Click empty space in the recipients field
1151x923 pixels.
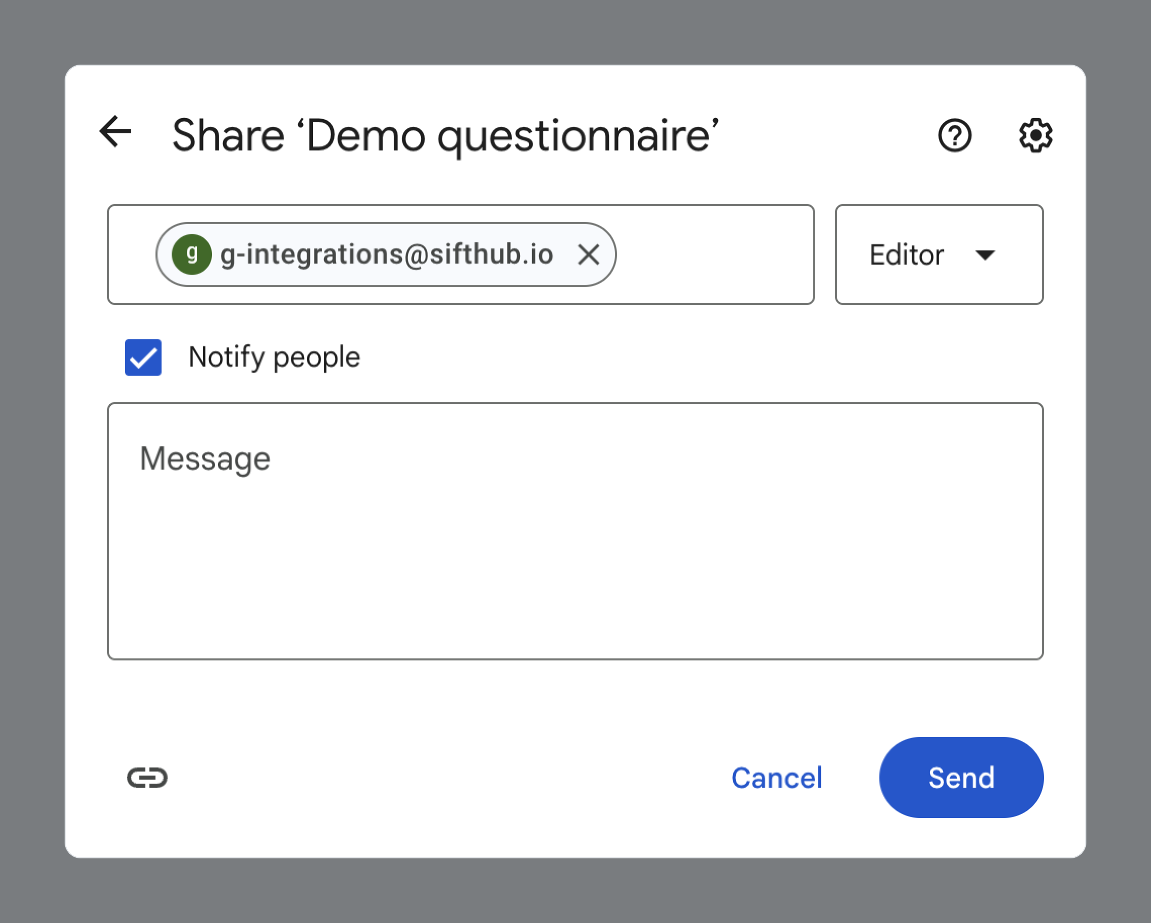[715, 254]
